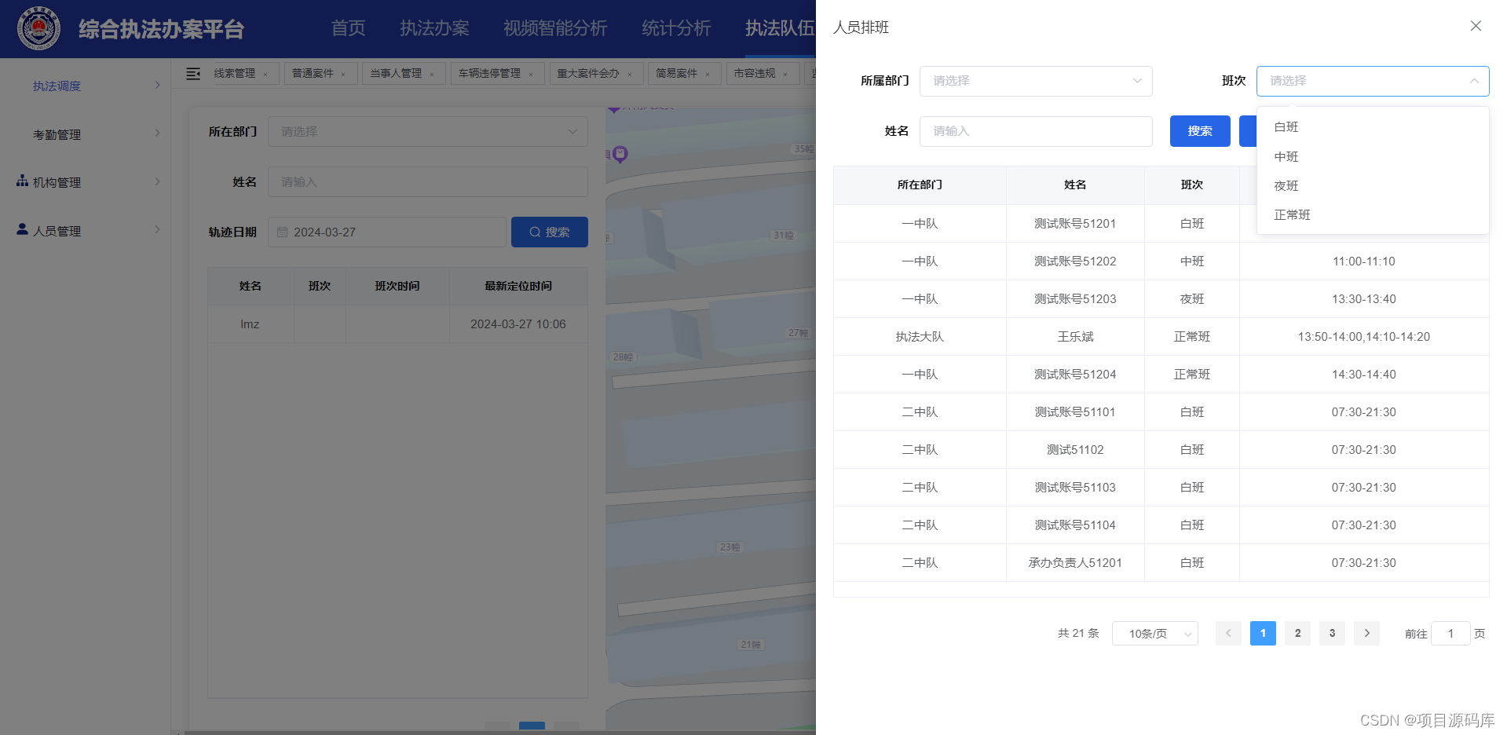Click the police badge platform logo
1507x735 pixels.
point(38,28)
